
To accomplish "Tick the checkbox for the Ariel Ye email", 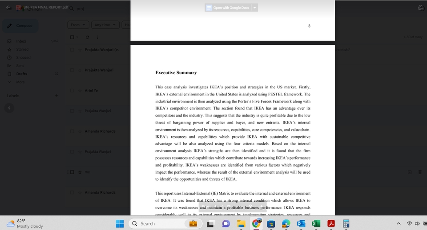I will pos(72,91).
